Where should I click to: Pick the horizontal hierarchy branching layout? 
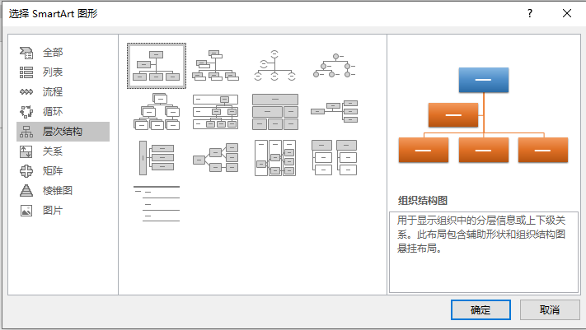pos(216,158)
